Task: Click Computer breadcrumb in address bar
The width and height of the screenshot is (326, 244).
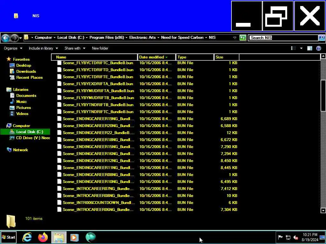Action: coord(43,37)
